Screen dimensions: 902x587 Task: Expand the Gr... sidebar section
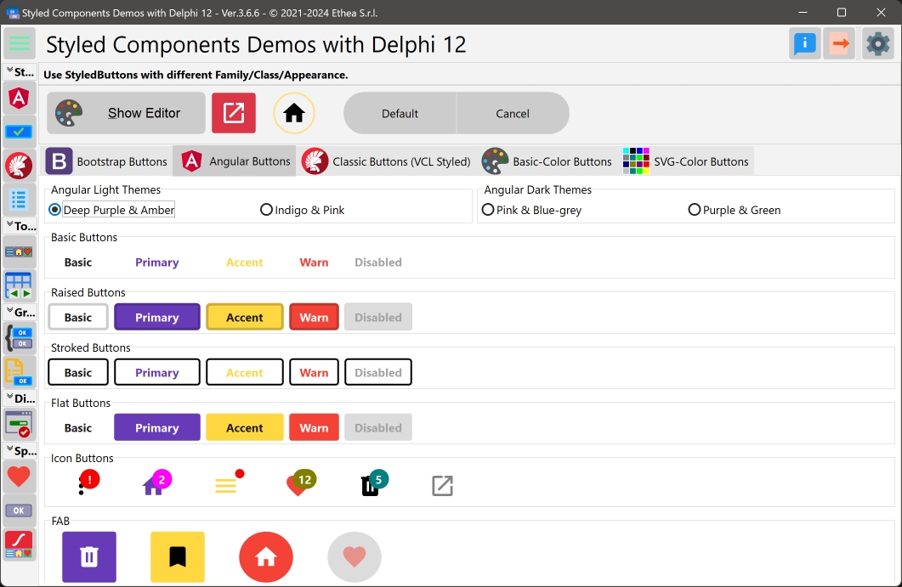tap(19, 312)
